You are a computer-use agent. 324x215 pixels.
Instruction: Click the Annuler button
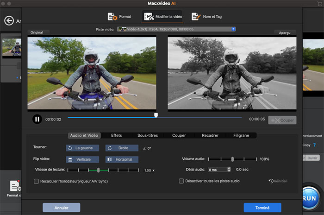pyautogui.click(x=62, y=208)
